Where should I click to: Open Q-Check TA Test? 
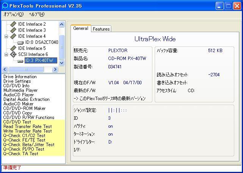tap(20, 154)
